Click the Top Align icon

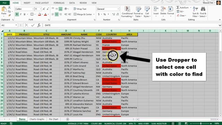click(53, 8)
